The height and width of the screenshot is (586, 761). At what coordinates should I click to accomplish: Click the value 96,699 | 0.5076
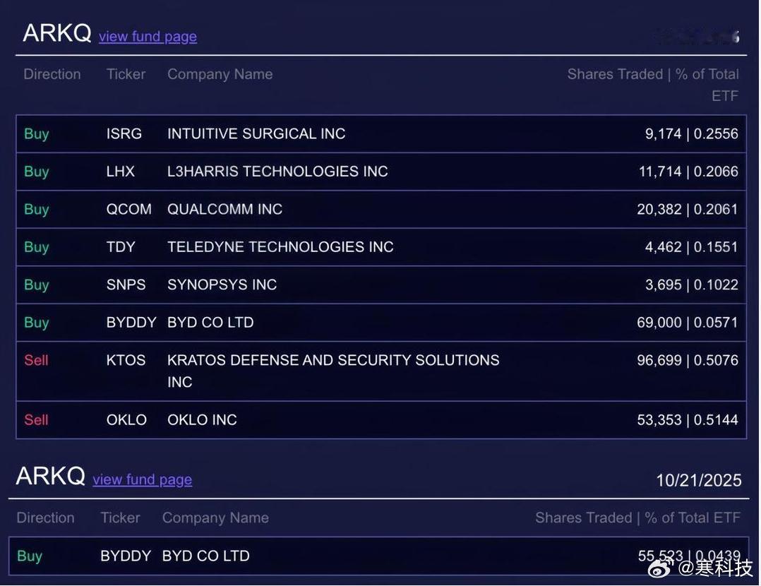pos(688,360)
